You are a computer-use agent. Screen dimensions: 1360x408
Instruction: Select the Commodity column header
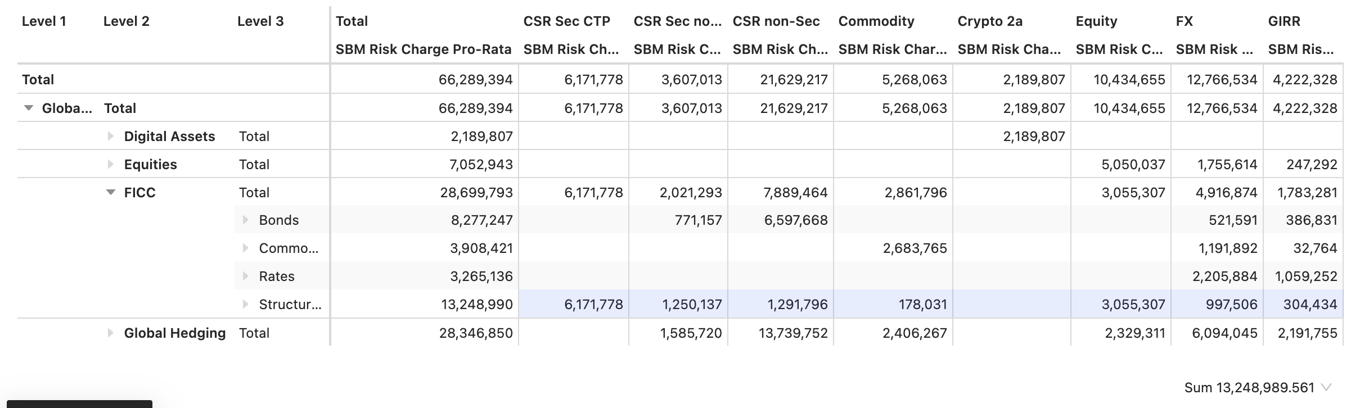pyautogui.click(x=876, y=21)
